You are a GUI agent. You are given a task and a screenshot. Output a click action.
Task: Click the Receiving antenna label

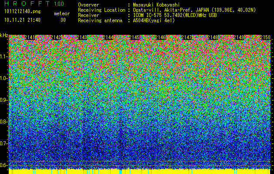pos(100,20)
